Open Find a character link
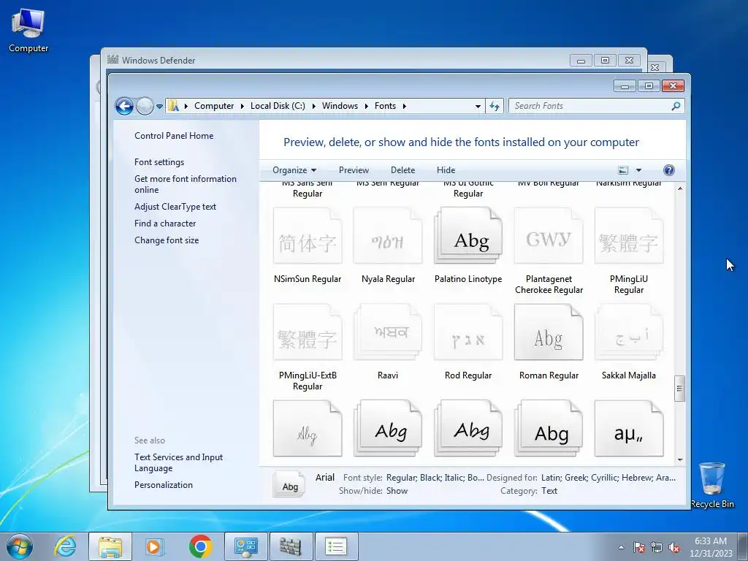 pyautogui.click(x=165, y=224)
